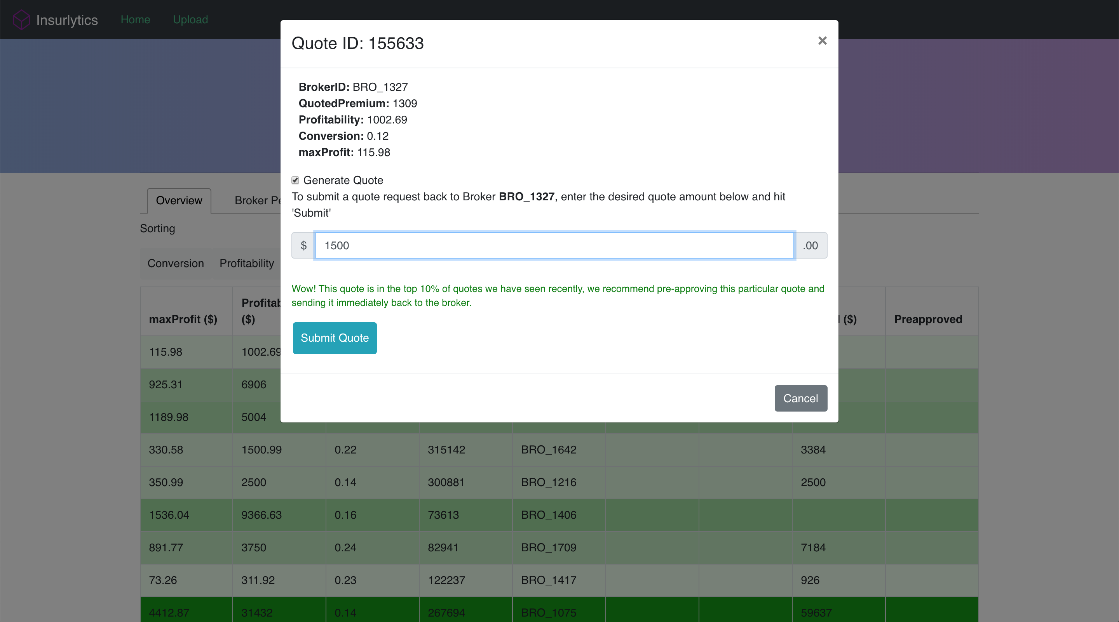Open the Home navigation link

(x=135, y=19)
